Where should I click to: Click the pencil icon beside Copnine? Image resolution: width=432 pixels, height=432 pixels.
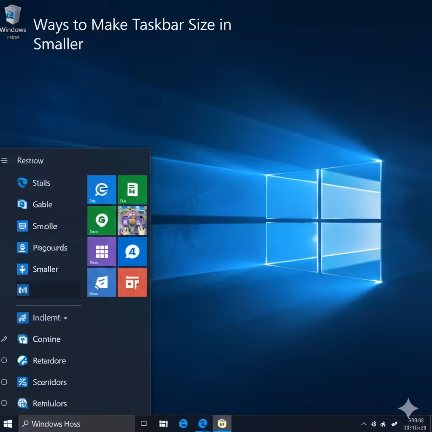[x=4, y=339]
